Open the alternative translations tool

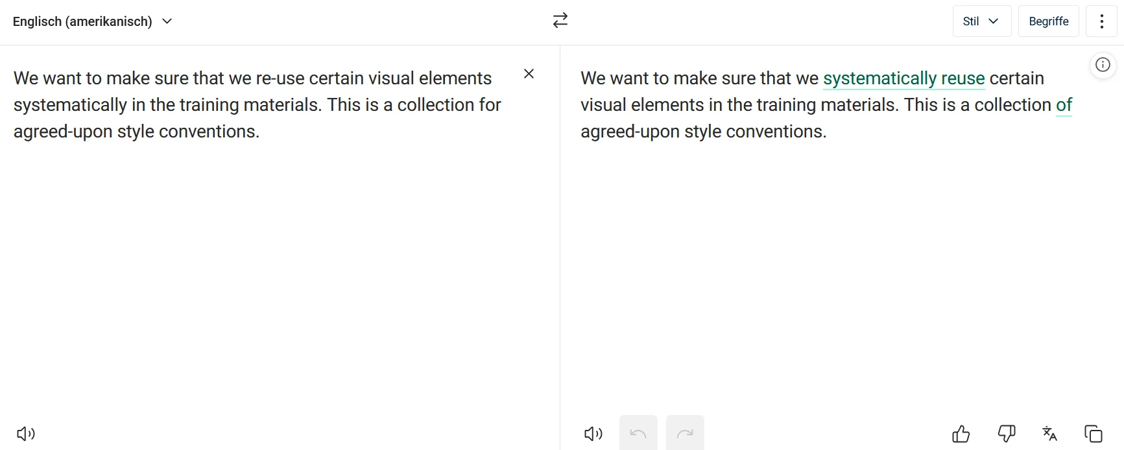(1049, 433)
